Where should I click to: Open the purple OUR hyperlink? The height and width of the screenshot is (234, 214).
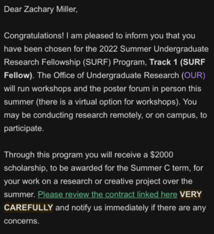point(194,76)
